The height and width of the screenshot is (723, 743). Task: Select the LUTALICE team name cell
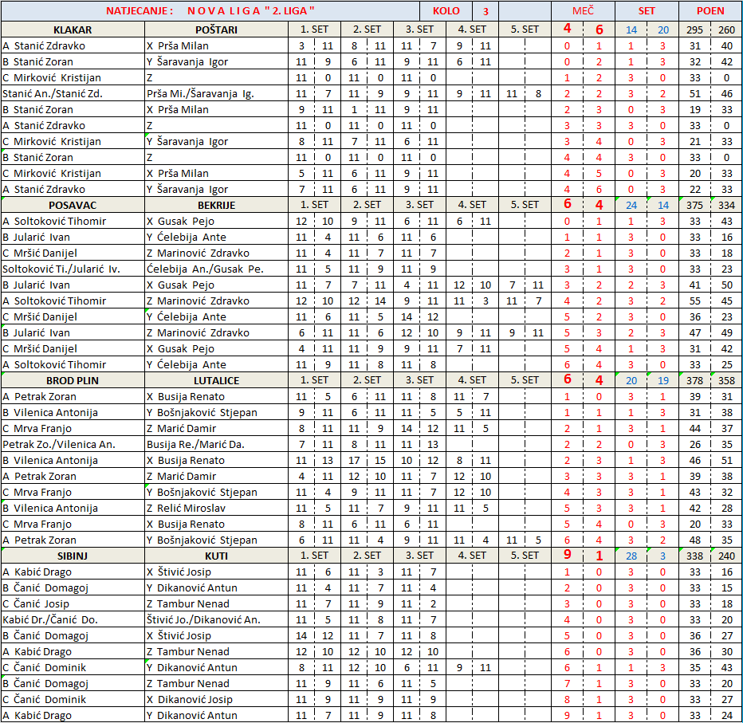coord(216,380)
